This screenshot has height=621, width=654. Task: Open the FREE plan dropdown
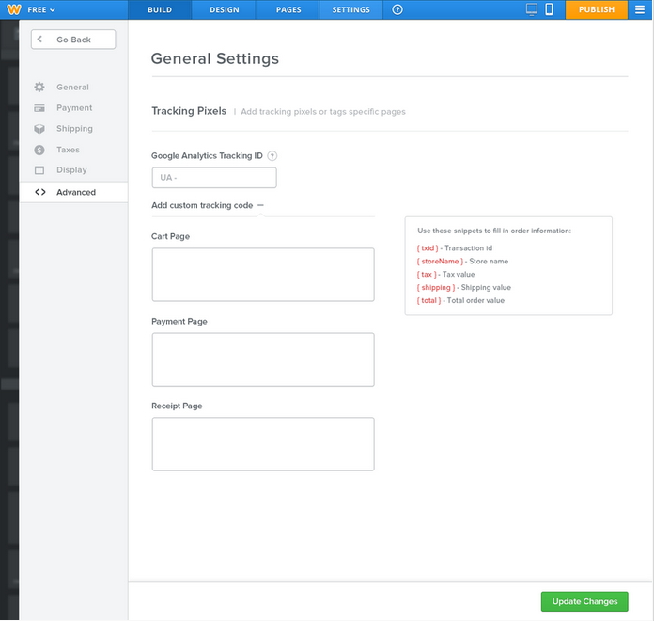(41, 9)
